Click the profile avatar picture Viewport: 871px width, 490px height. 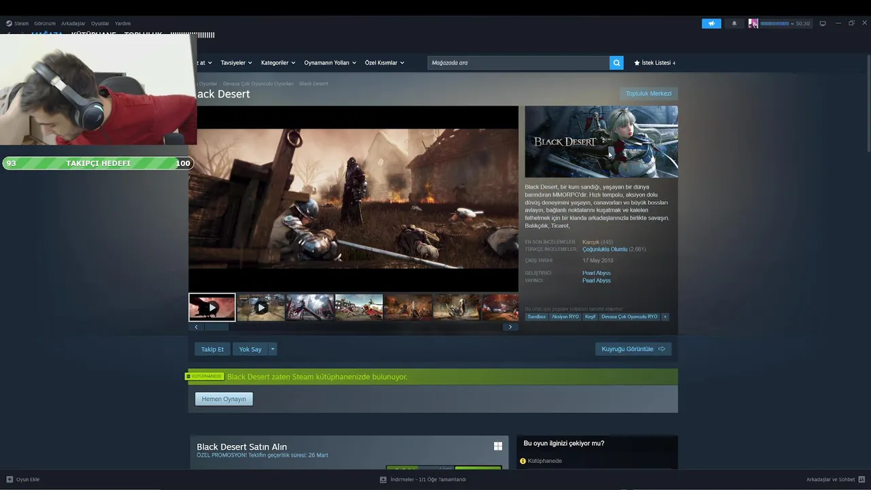pyautogui.click(x=753, y=23)
